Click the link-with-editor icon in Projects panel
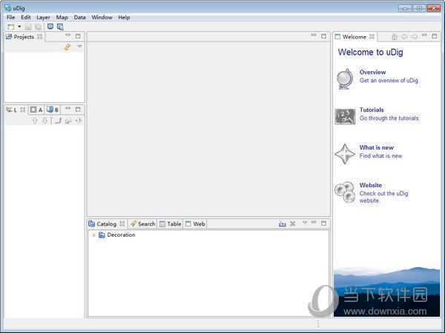Screen dimensions: 445x333 click(67, 47)
